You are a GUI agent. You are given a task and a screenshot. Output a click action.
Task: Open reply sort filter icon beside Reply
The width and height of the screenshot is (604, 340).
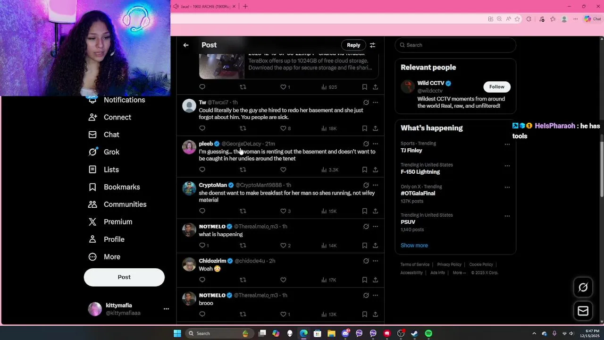[x=372, y=45]
